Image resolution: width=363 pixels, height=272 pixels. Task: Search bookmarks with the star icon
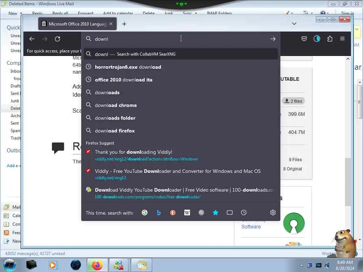215,212
